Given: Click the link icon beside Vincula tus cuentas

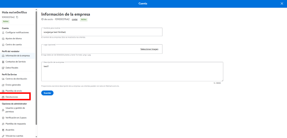Looking at the screenshot, I should point(3,136).
